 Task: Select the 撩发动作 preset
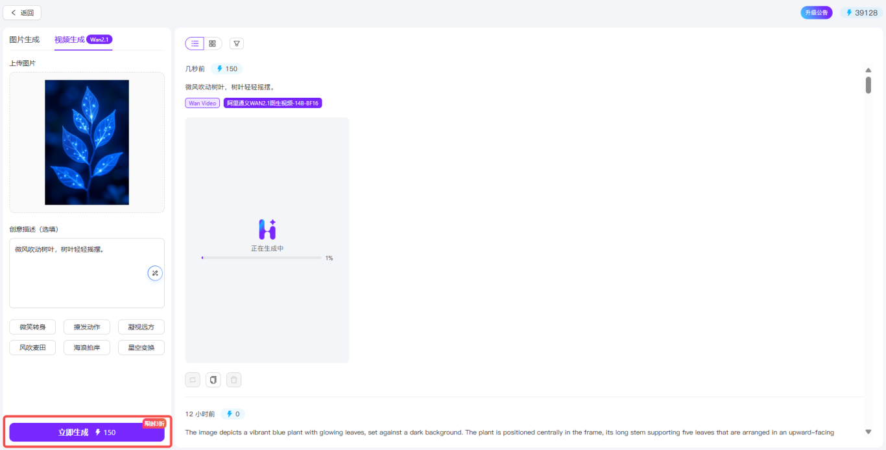pyautogui.click(x=87, y=327)
